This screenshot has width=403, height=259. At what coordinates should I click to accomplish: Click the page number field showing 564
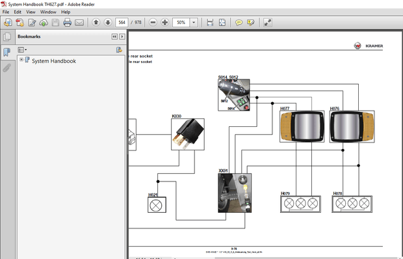click(122, 22)
